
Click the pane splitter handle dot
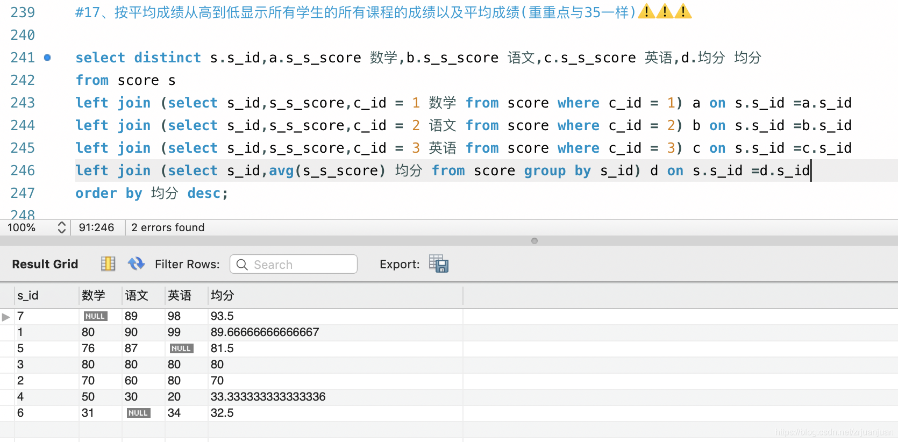pos(534,241)
